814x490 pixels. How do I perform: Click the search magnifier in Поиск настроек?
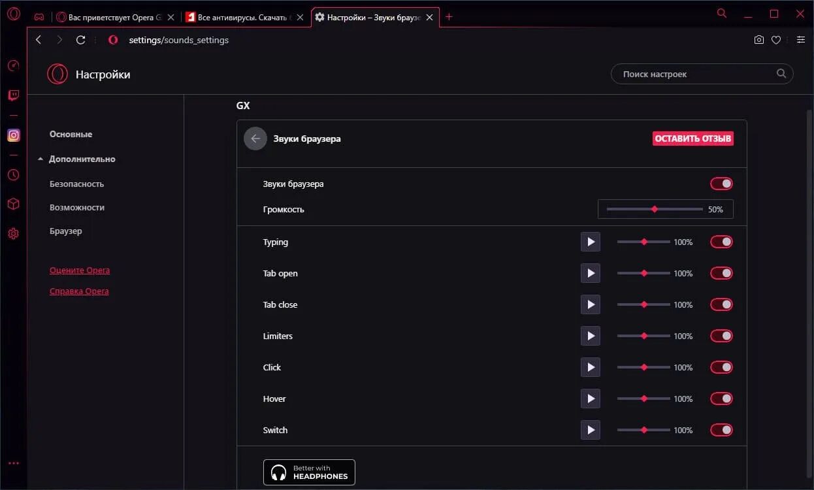coord(781,74)
